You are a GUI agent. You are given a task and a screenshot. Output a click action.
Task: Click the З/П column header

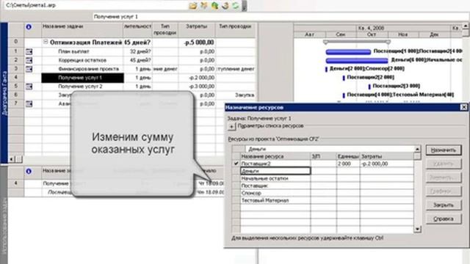click(324, 156)
